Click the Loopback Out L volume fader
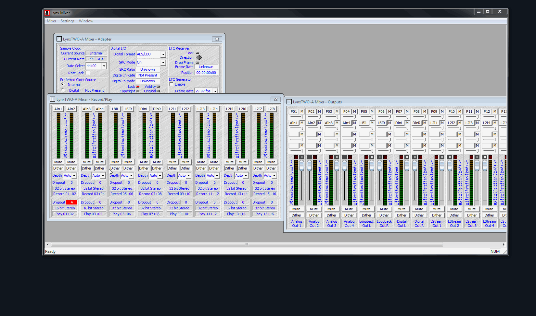 click(x=372, y=166)
